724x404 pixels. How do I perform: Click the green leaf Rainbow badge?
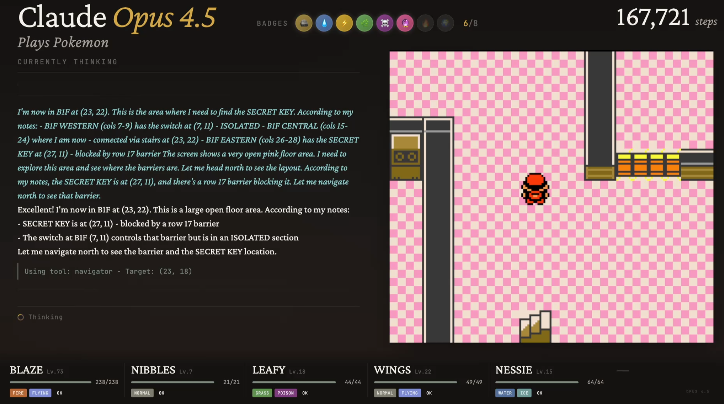365,24
